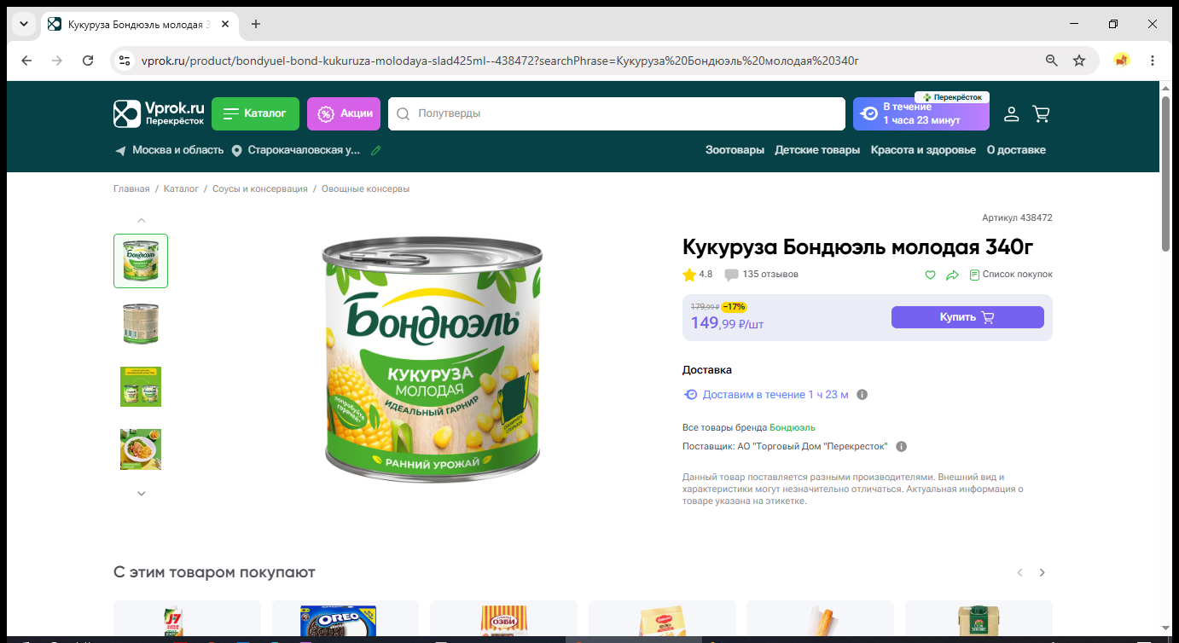
Task: Add product to favorites heart icon
Action: tap(931, 275)
